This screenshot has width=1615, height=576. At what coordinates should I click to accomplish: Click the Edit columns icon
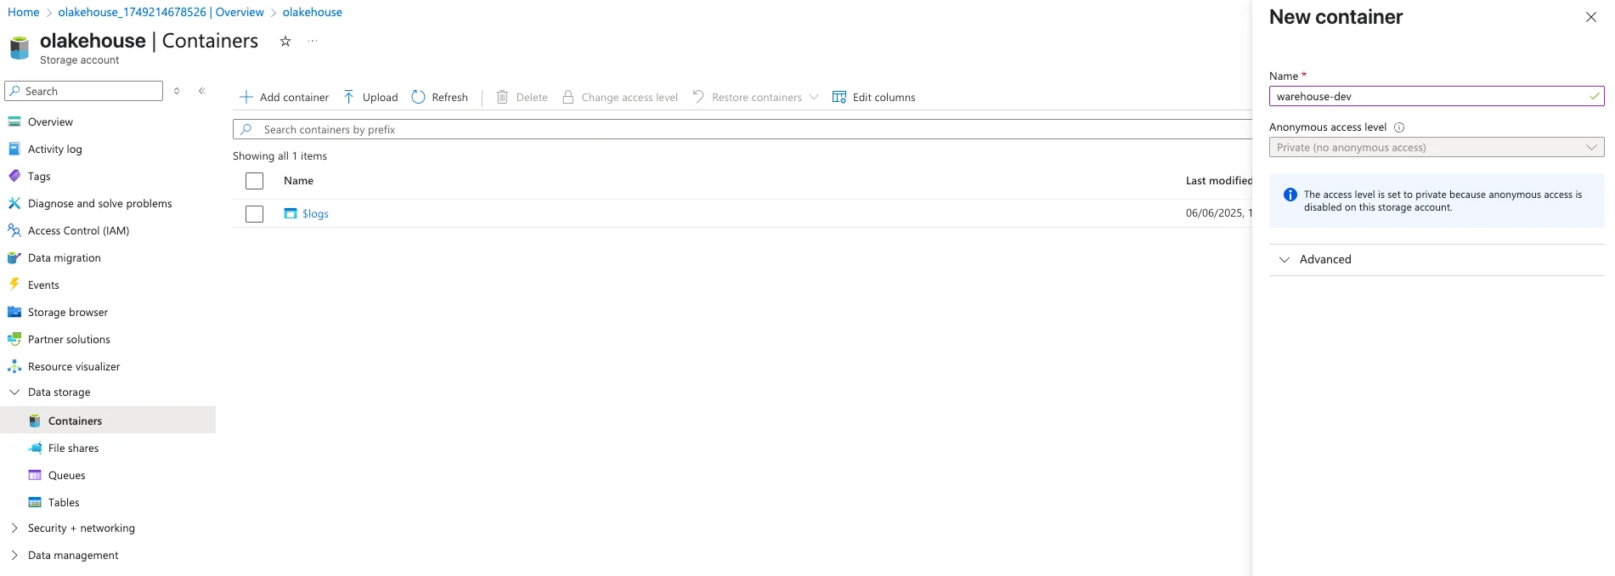tap(839, 98)
